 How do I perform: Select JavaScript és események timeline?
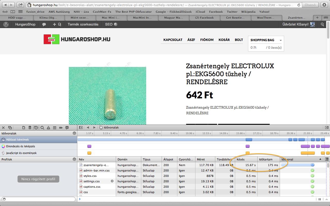pyautogui.click(x=39, y=153)
